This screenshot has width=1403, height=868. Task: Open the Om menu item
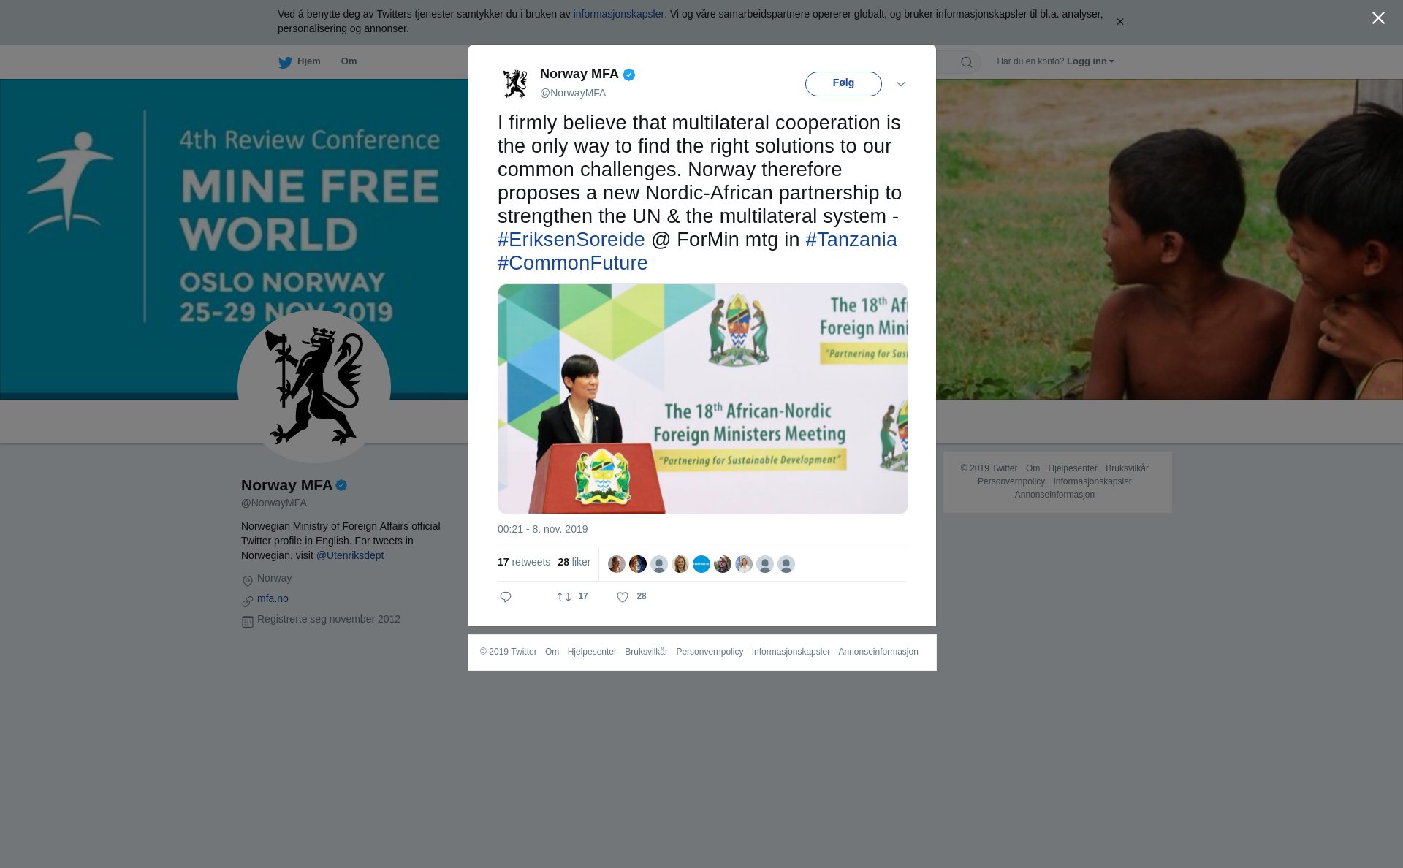click(x=349, y=61)
